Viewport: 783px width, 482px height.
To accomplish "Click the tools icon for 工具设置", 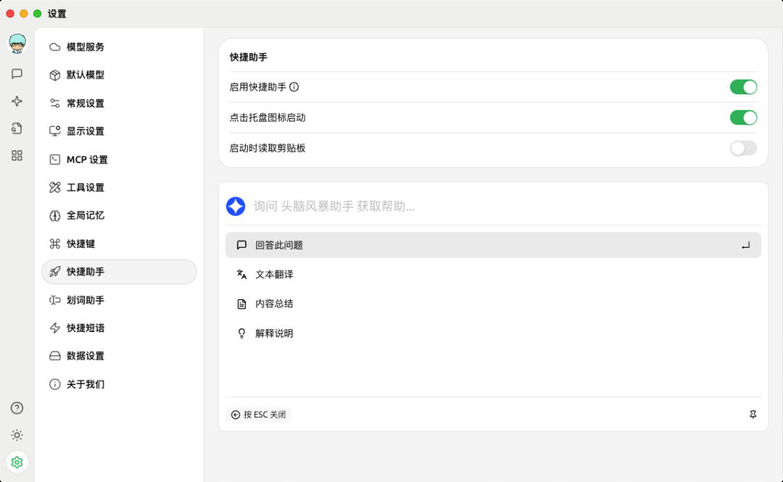I will [55, 187].
